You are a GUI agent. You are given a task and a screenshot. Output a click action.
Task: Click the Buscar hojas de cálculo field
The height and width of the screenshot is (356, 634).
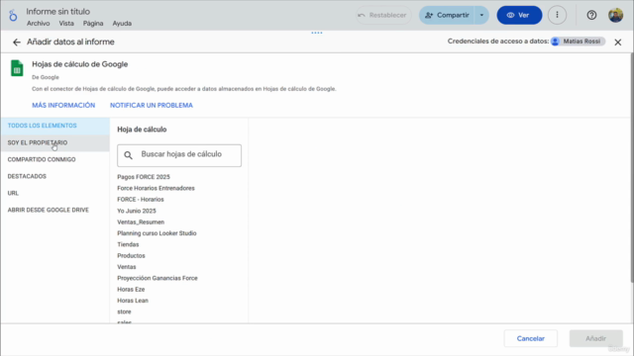pyautogui.click(x=179, y=155)
